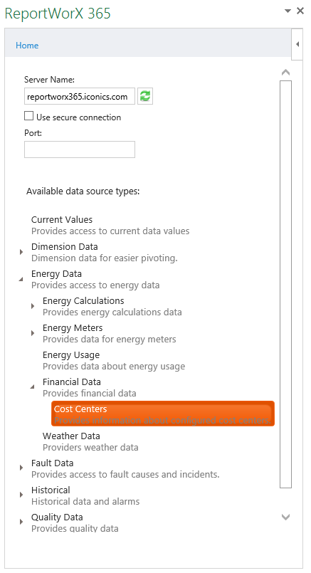Expand the Dimension Data node

pos(21,252)
